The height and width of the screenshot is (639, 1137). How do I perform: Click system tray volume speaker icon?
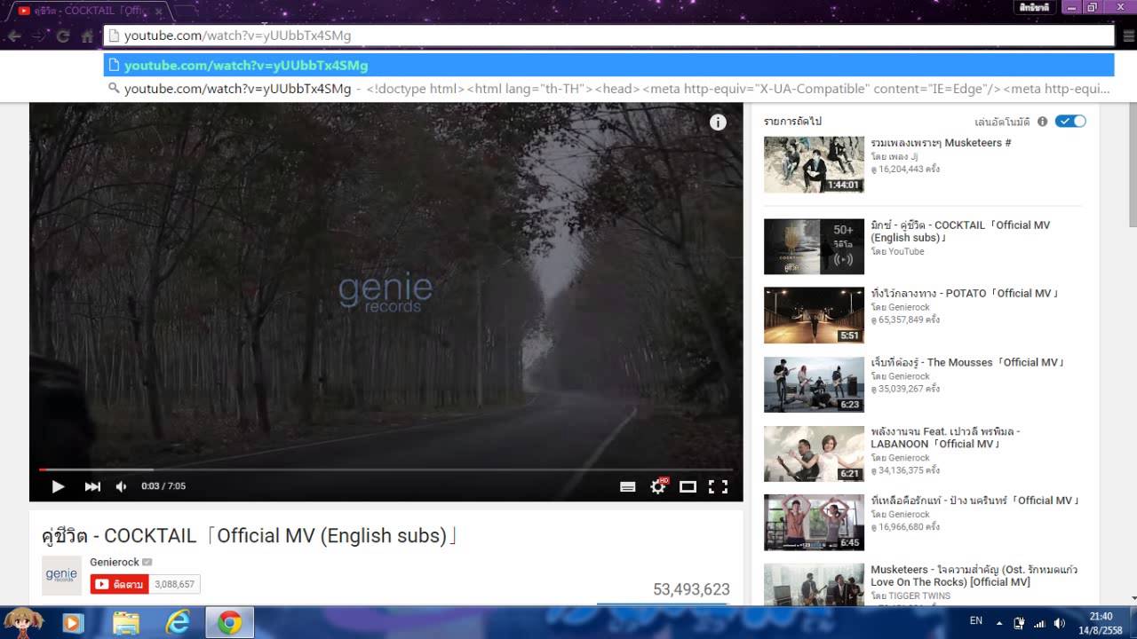[x=1059, y=623]
